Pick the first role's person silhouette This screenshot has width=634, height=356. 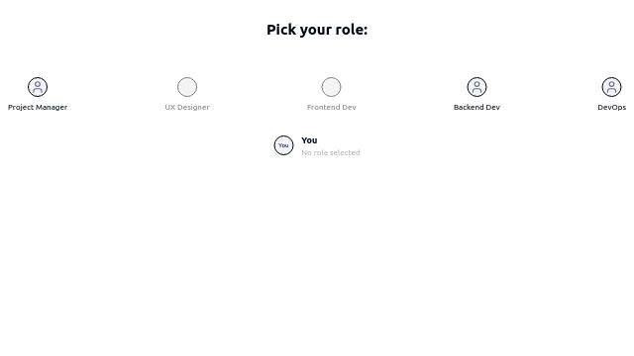point(38,87)
